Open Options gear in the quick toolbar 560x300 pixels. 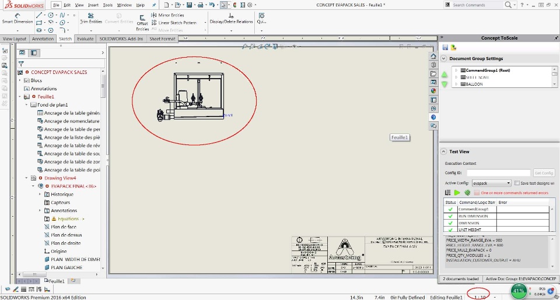[250, 5]
